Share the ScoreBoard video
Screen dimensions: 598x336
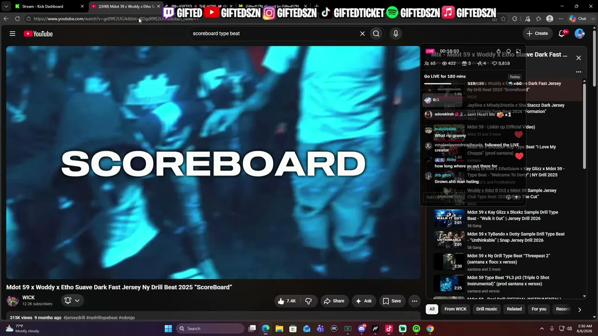[334, 301]
